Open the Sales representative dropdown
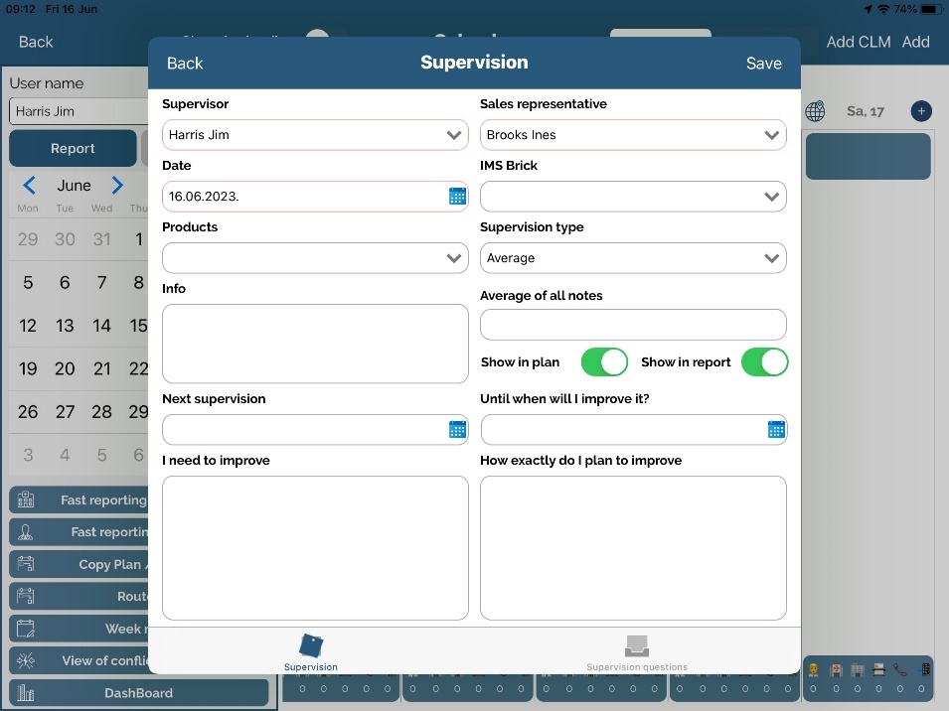This screenshot has width=949, height=711. coord(633,135)
